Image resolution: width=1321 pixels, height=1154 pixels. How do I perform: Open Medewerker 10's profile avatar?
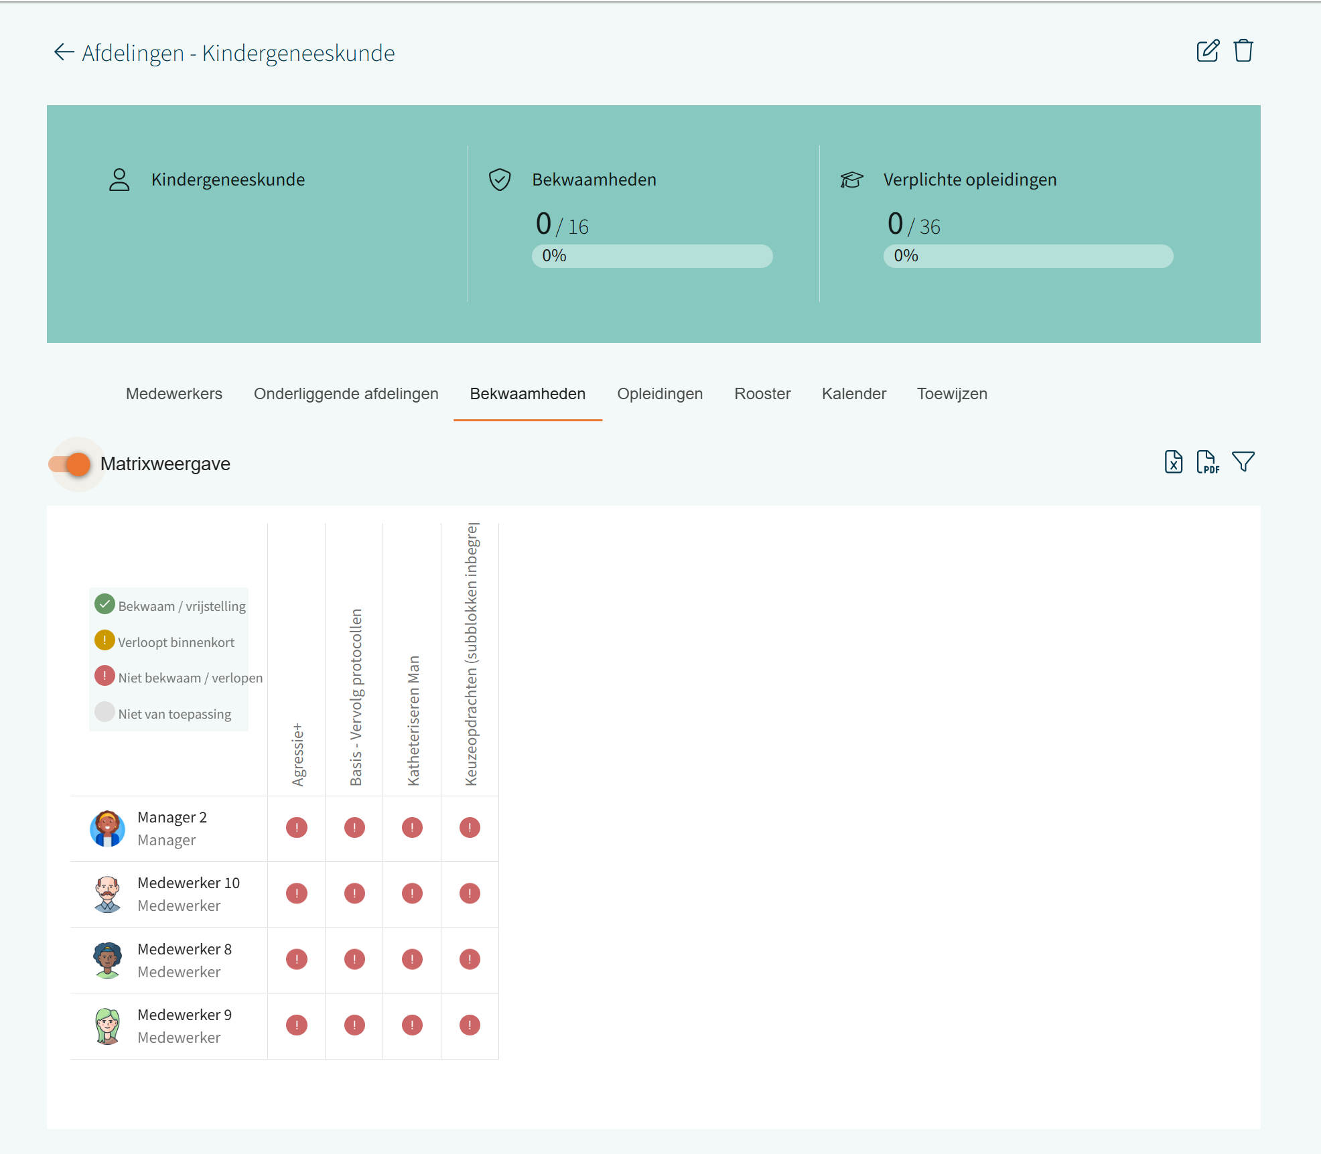click(107, 894)
